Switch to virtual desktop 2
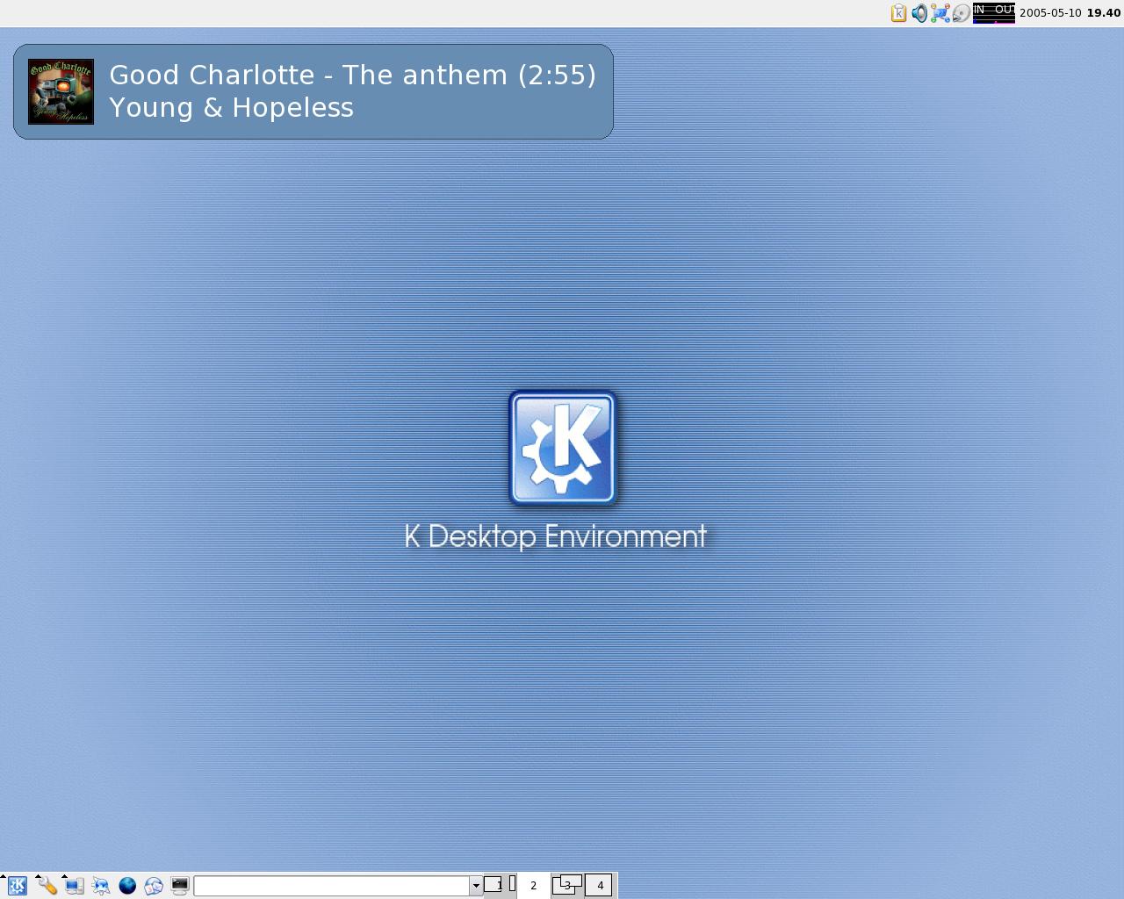Image resolution: width=1124 pixels, height=899 pixels. [533, 885]
